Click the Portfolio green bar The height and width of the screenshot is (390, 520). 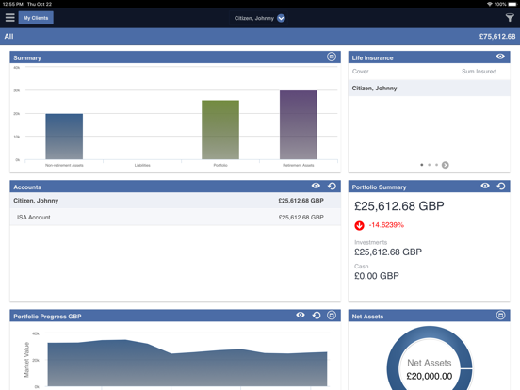coord(220,130)
